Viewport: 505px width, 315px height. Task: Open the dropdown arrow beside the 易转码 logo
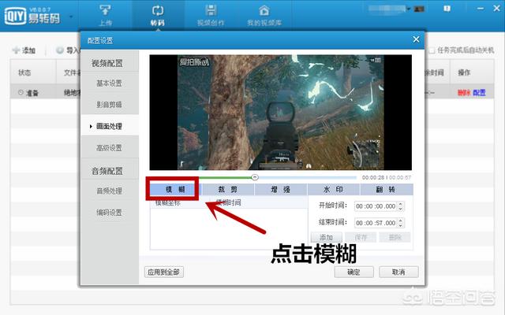coord(71,17)
